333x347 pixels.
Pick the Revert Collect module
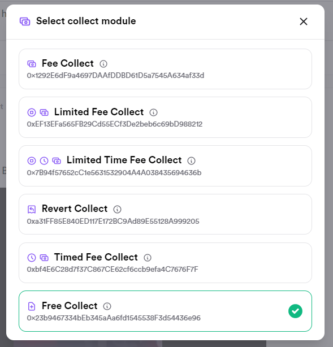click(165, 214)
